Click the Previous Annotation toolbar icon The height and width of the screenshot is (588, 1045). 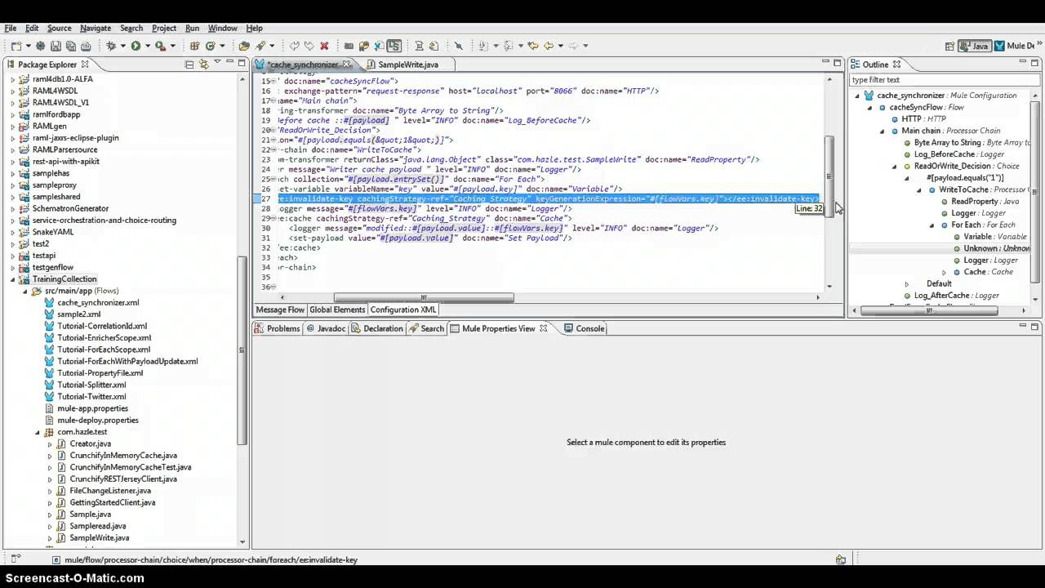point(508,46)
